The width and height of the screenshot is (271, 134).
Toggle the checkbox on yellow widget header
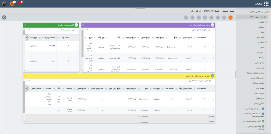click(25, 76)
